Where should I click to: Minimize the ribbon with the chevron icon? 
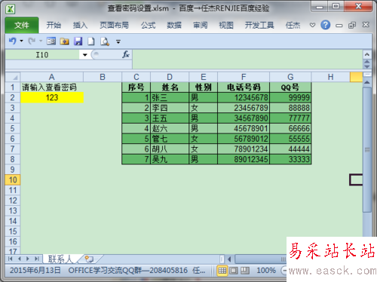[312, 25]
